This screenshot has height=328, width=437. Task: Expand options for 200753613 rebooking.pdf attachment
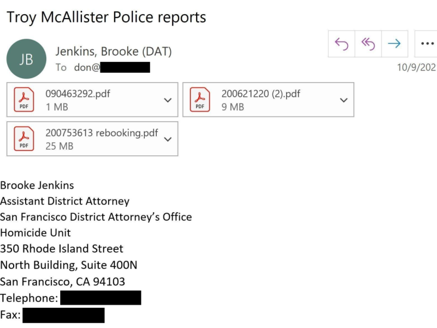point(168,139)
